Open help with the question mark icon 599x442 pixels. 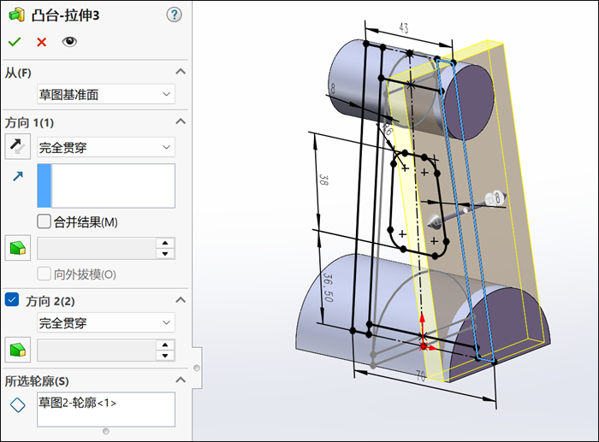tap(175, 15)
